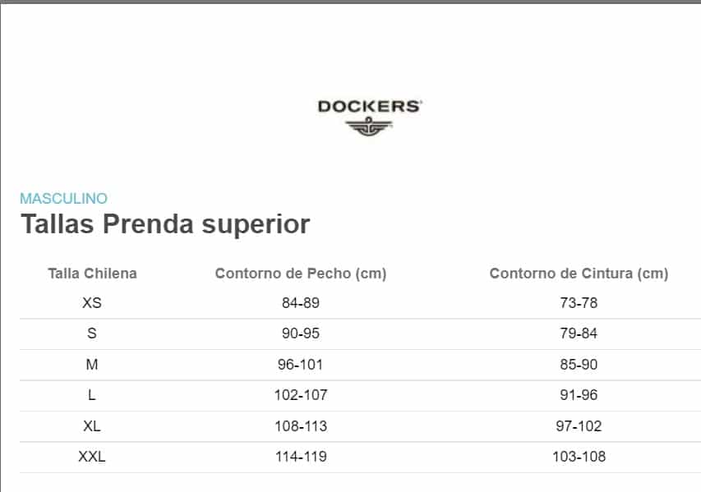
Task: Click the MASCULINO category label
Action: point(63,199)
